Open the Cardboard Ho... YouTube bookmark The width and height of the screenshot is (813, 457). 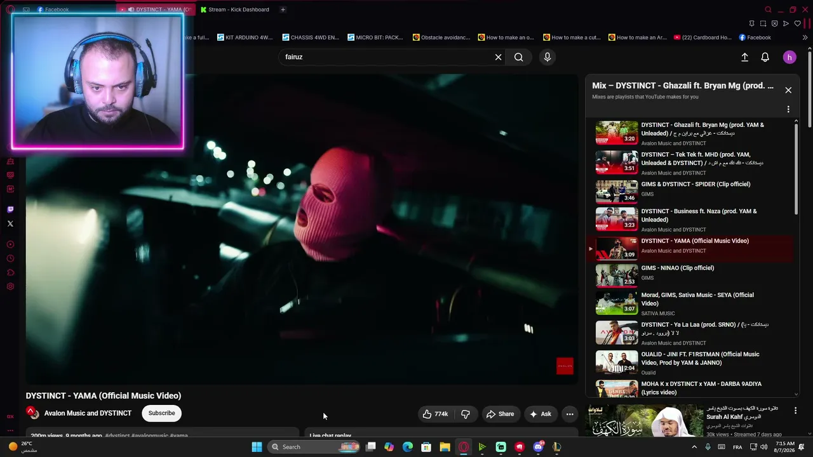pyautogui.click(x=702, y=37)
